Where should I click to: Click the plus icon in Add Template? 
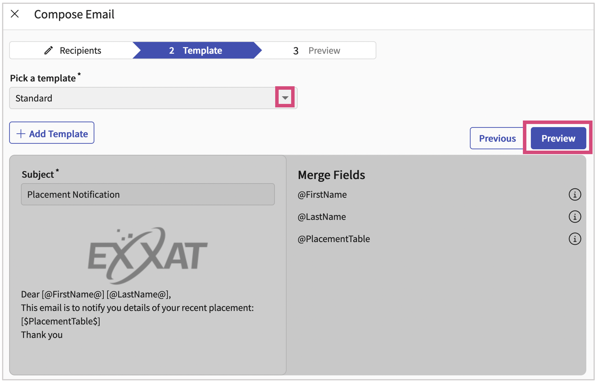click(21, 134)
